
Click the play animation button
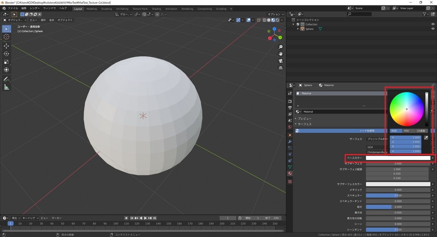pyautogui.click(x=145, y=218)
